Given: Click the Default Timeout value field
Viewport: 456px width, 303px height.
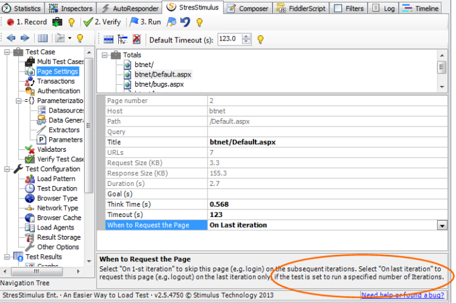Looking at the screenshot, I should pos(230,39).
